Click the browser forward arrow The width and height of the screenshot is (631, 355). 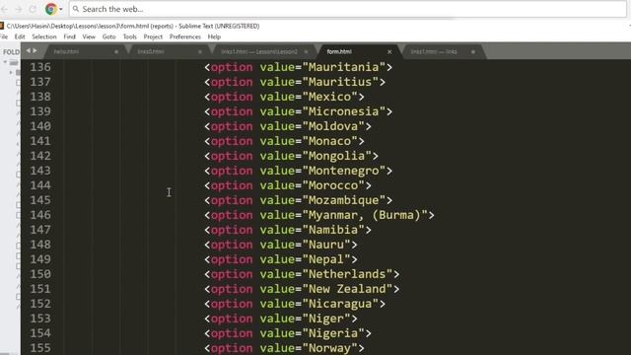[19, 9]
